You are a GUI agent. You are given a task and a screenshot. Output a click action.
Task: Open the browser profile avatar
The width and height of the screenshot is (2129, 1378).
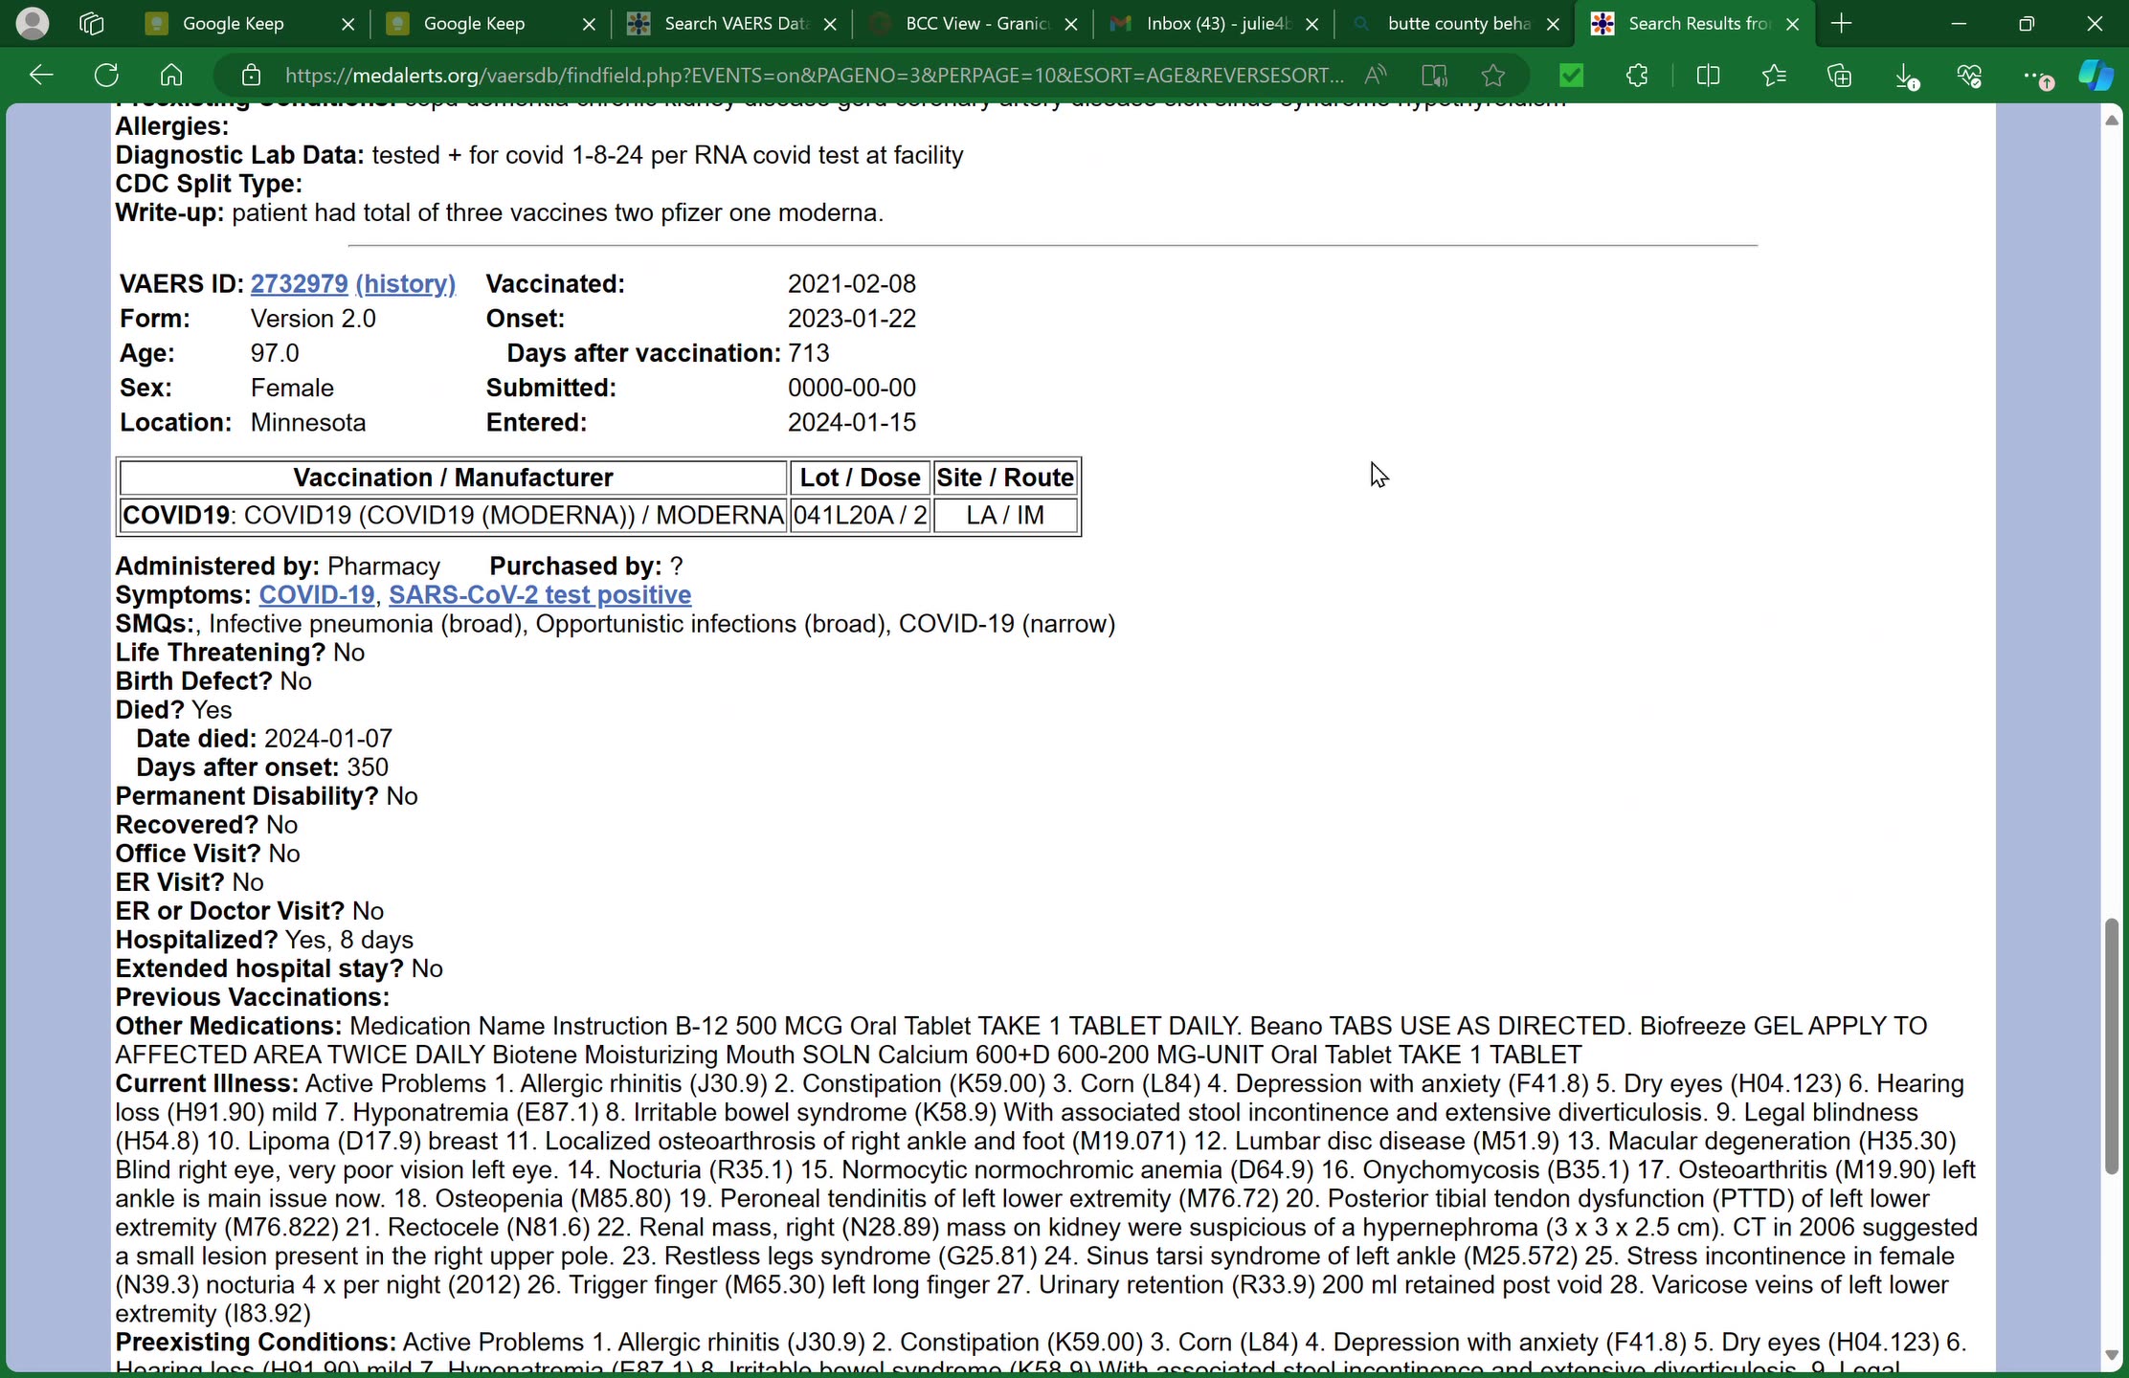pyautogui.click(x=33, y=23)
